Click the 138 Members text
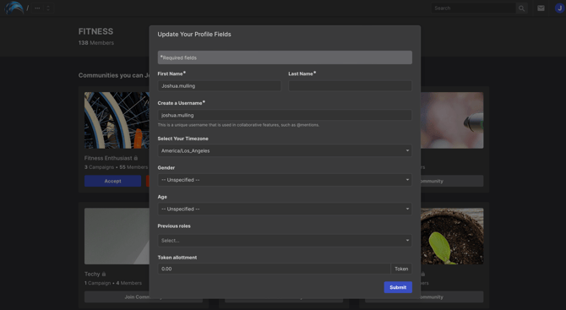566x310 pixels. tap(96, 43)
